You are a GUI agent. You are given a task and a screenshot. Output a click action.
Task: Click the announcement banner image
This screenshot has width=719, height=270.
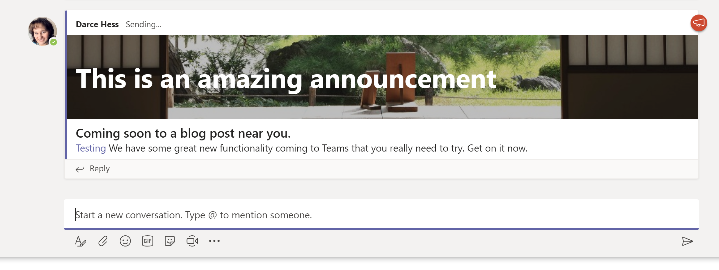pos(382,77)
